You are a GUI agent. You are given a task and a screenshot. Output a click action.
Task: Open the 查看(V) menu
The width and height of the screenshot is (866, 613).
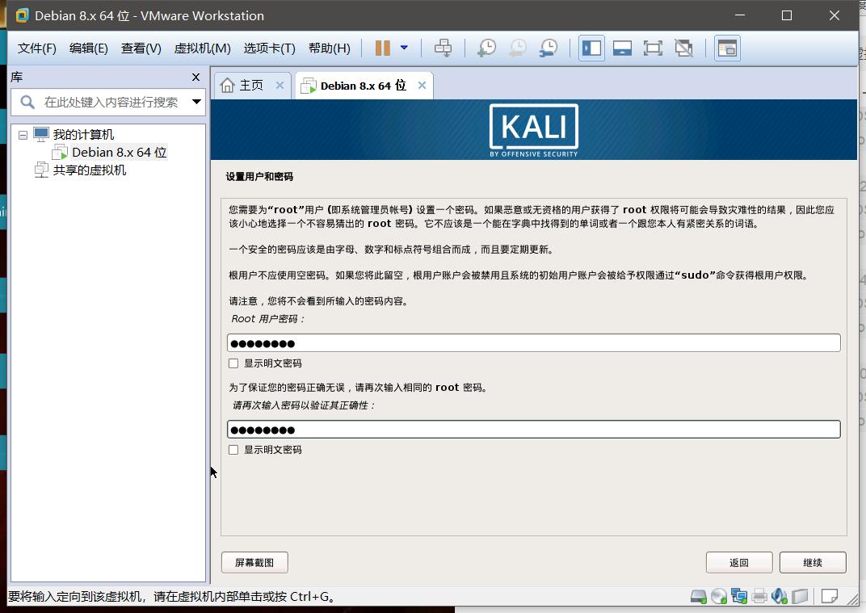pyautogui.click(x=141, y=48)
